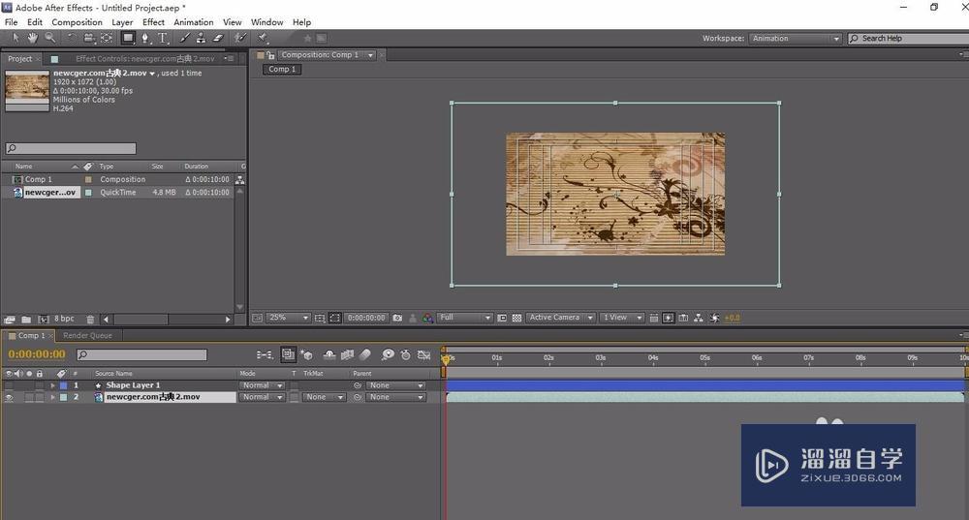
Task: Toggle Hide Shy Layers switch in timeline
Action: tap(329, 354)
